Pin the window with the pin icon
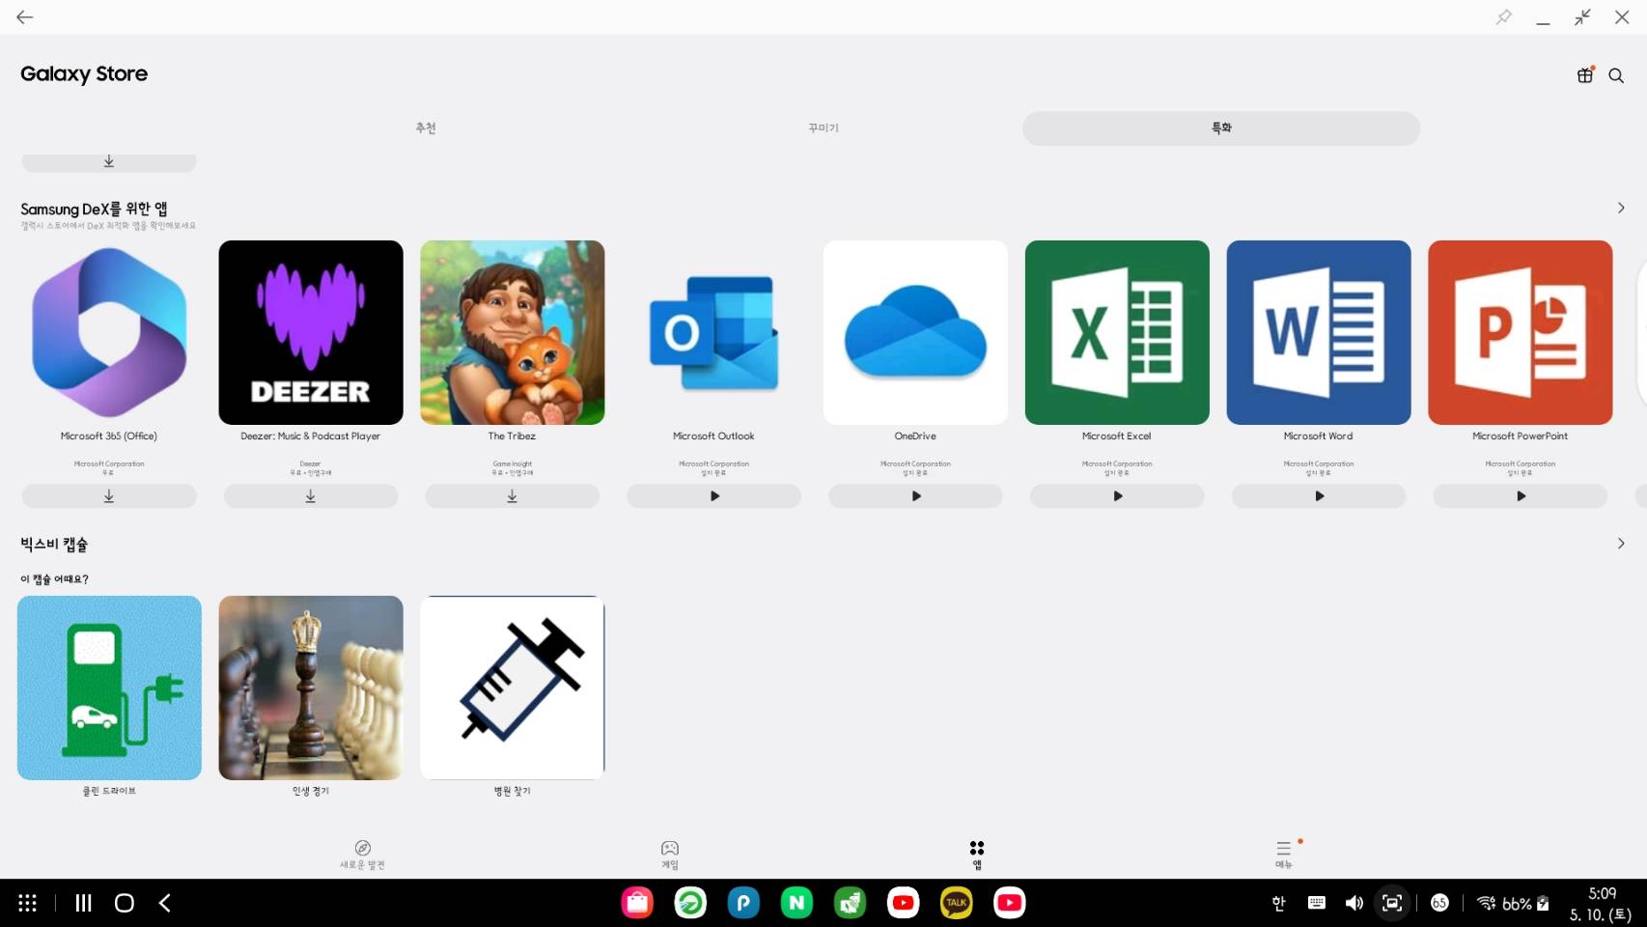This screenshot has height=927, width=1647. pos(1504,17)
